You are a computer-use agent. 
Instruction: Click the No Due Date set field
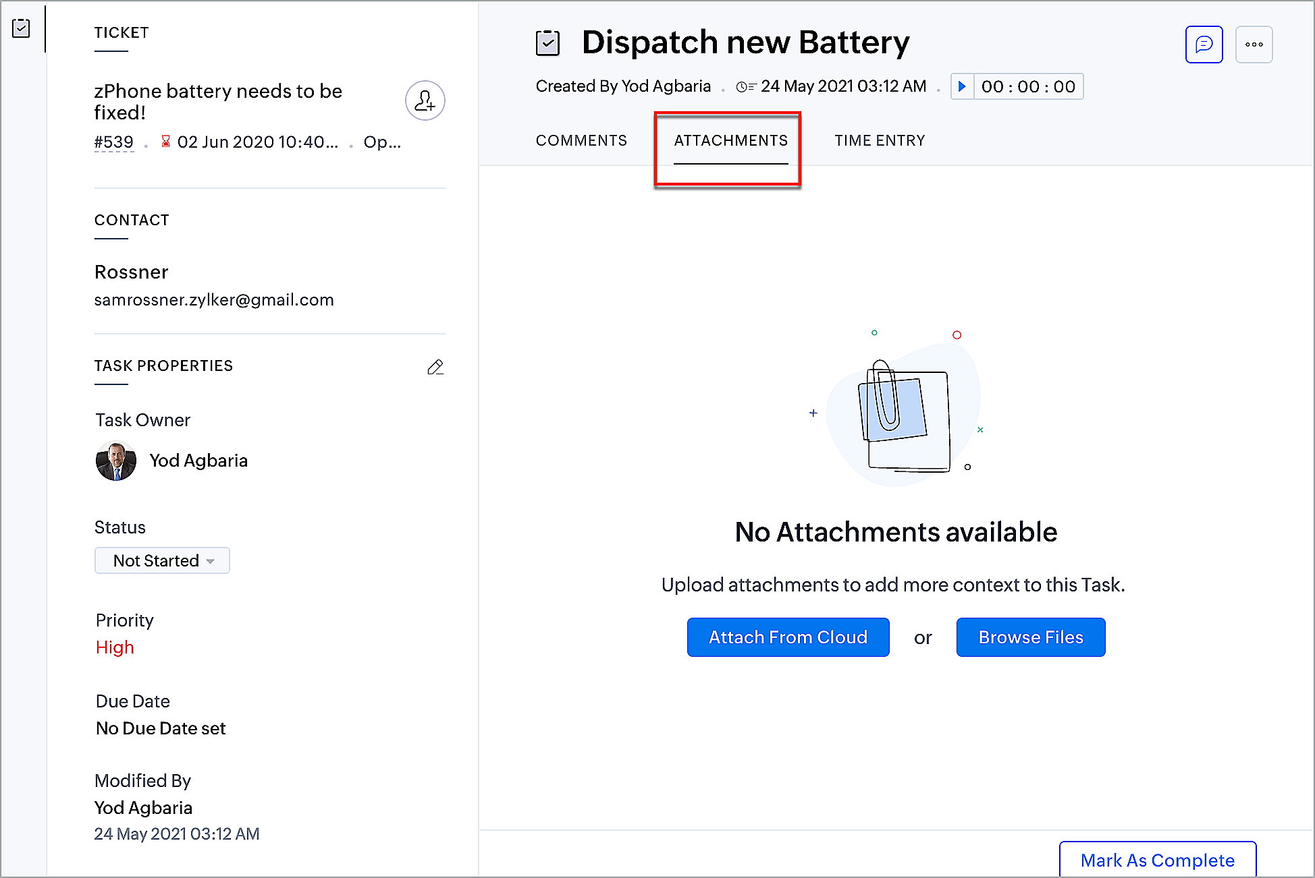click(x=161, y=728)
